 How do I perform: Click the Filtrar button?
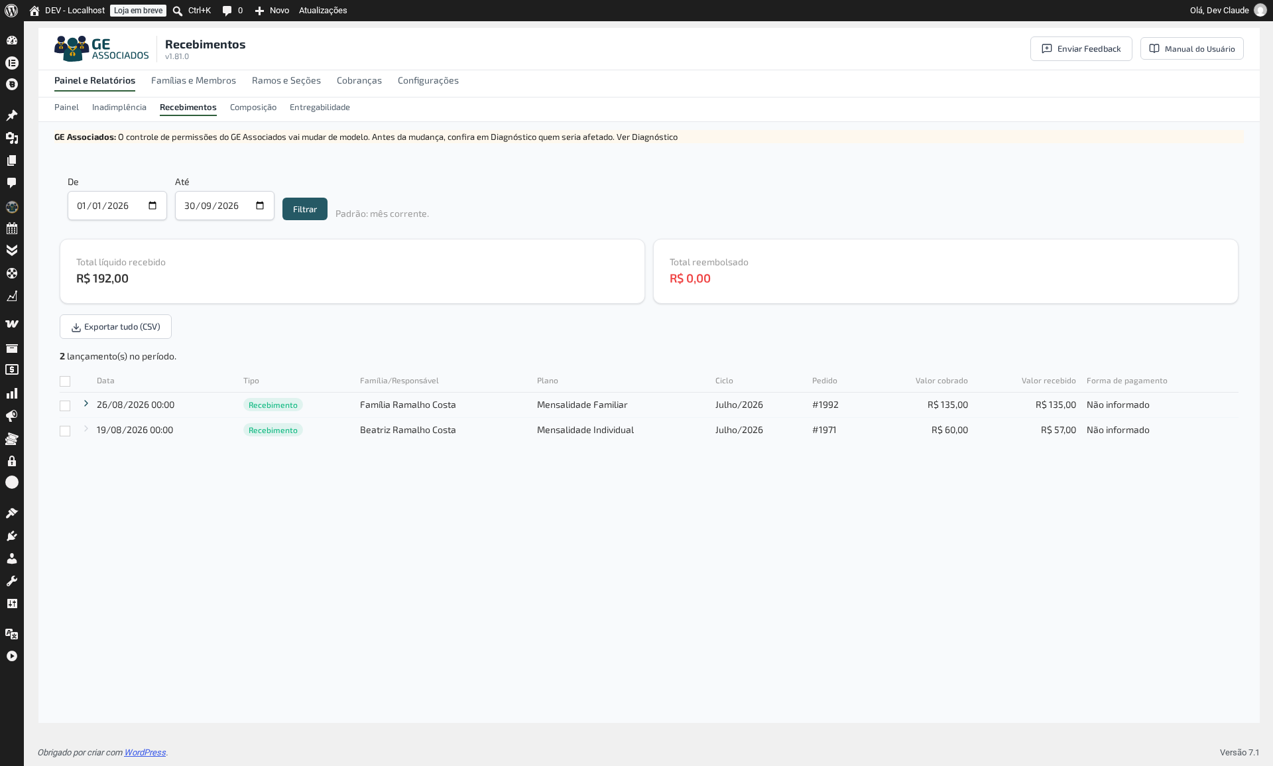pyautogui.click(x=305, y=209)
